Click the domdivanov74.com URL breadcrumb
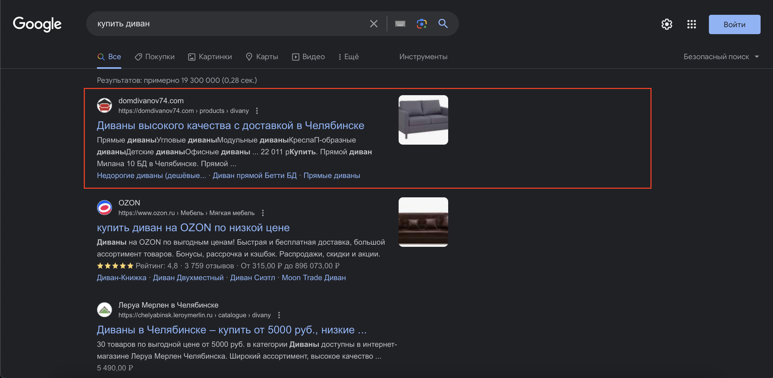The width and height of the screenshot is (773, 378). coord(184,111)
